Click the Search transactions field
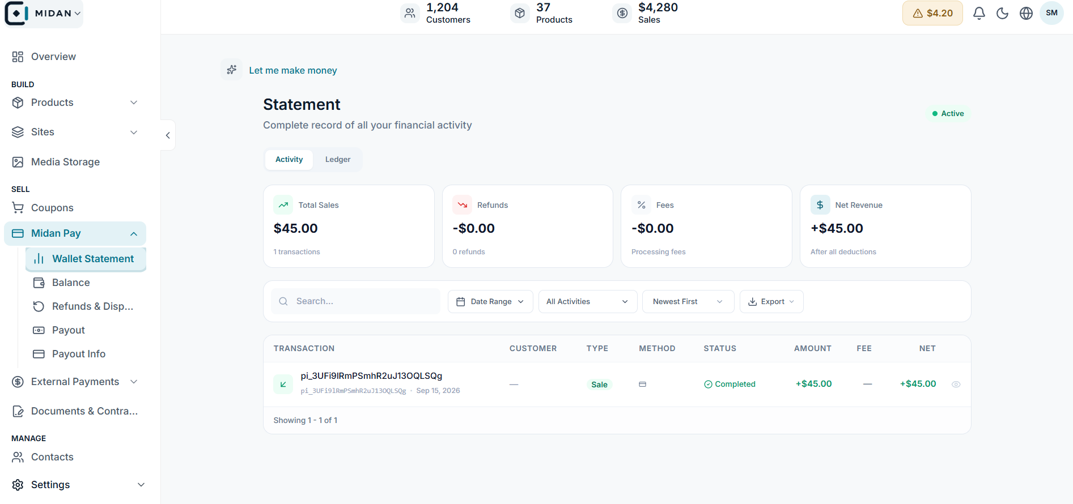The height and width of the screenshot is (504, 1073). tap(356, 301)
